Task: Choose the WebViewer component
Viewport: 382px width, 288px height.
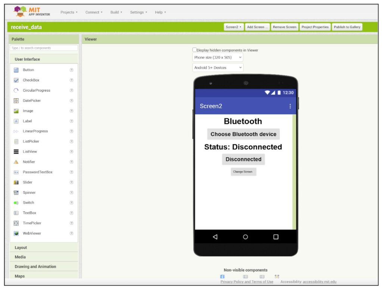Action: tap(32, 233)
